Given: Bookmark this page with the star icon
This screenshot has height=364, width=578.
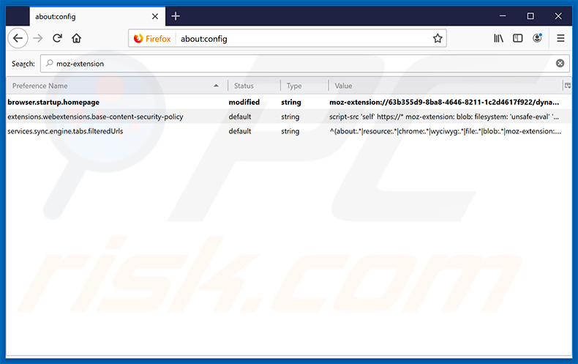Looking at the screenshot, I should point(438,38).
